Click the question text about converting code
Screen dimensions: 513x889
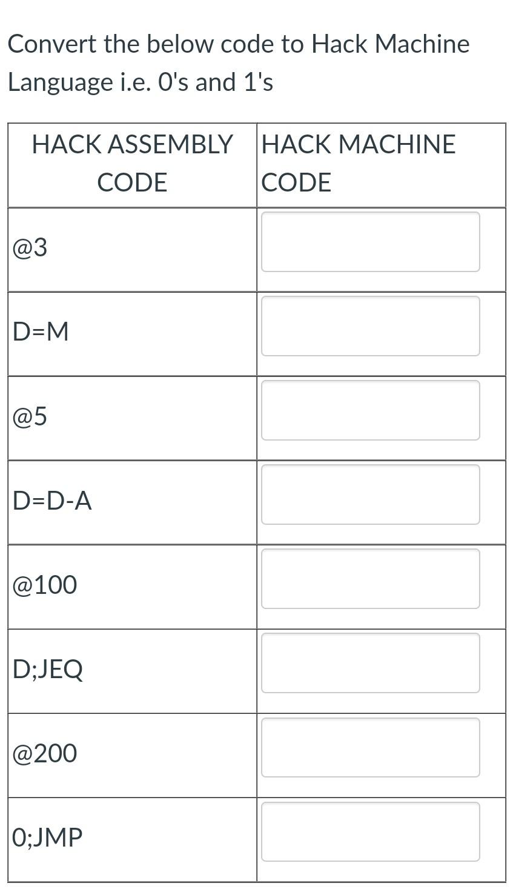pyautogui.click(x=239, y=62)
